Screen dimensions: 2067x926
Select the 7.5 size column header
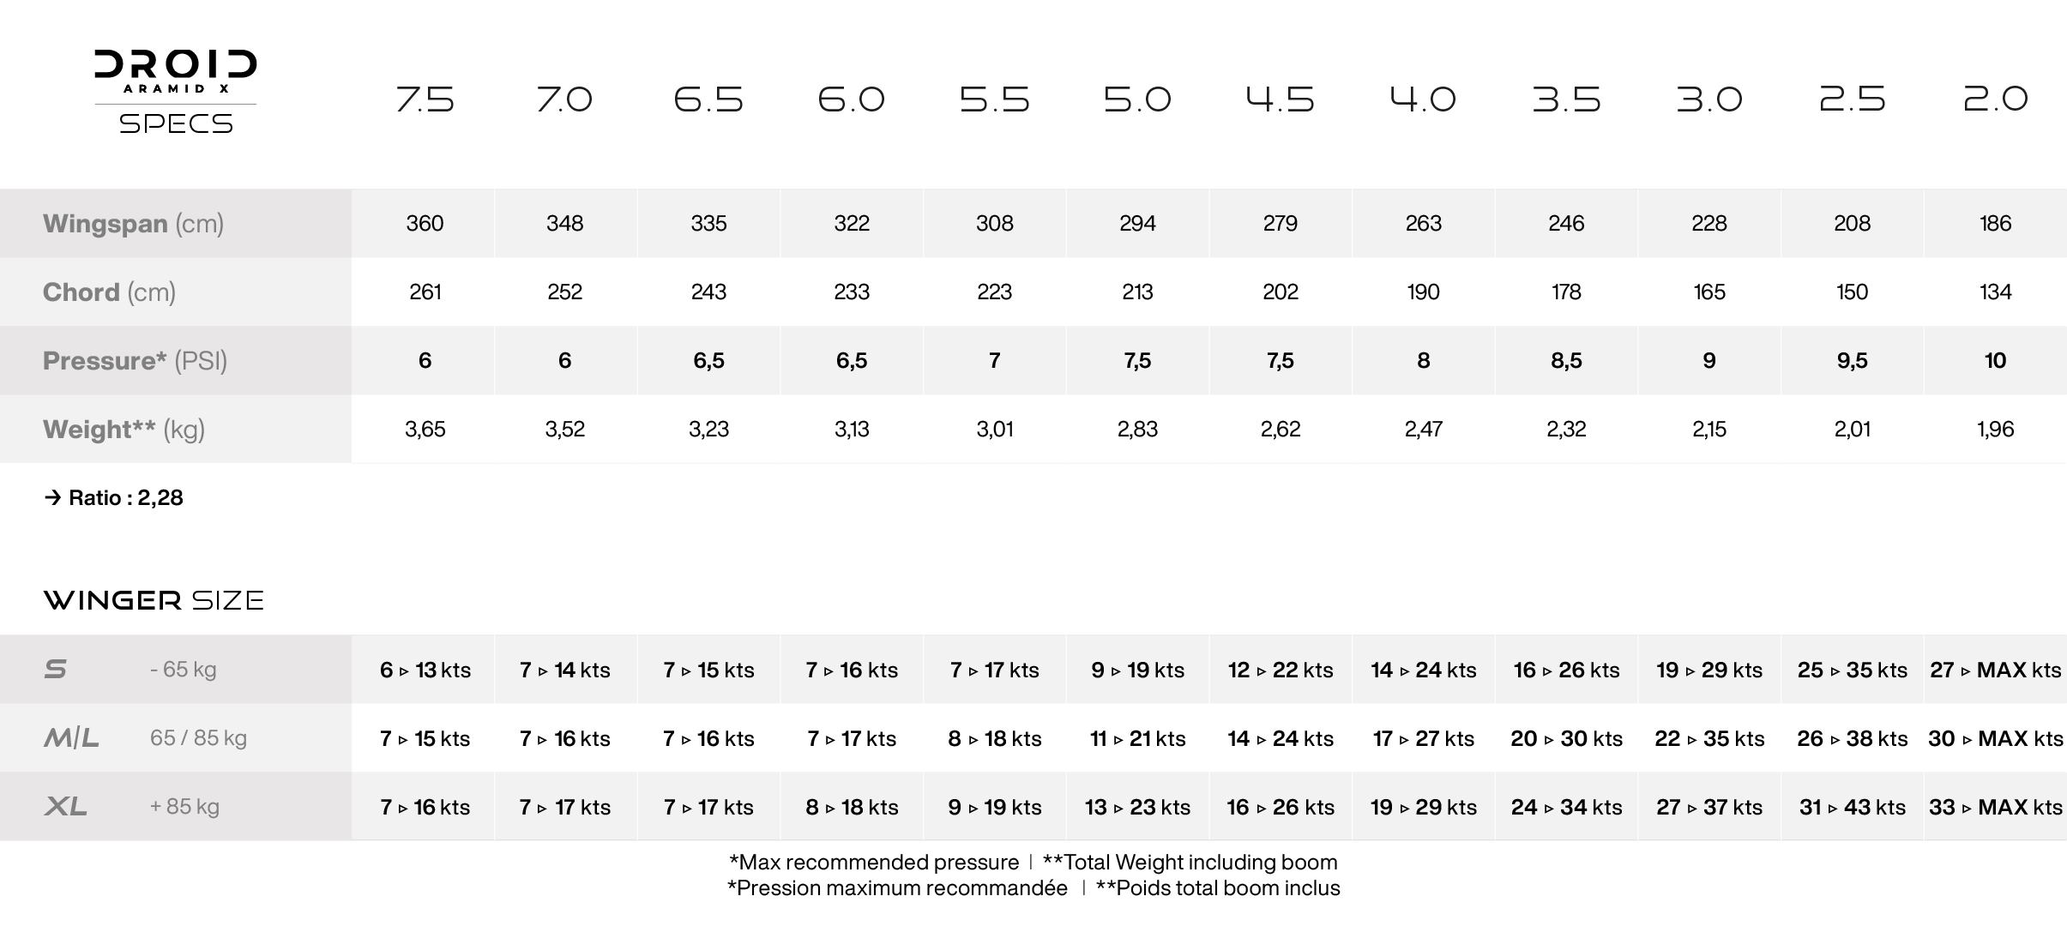click(x=425, y=99)
